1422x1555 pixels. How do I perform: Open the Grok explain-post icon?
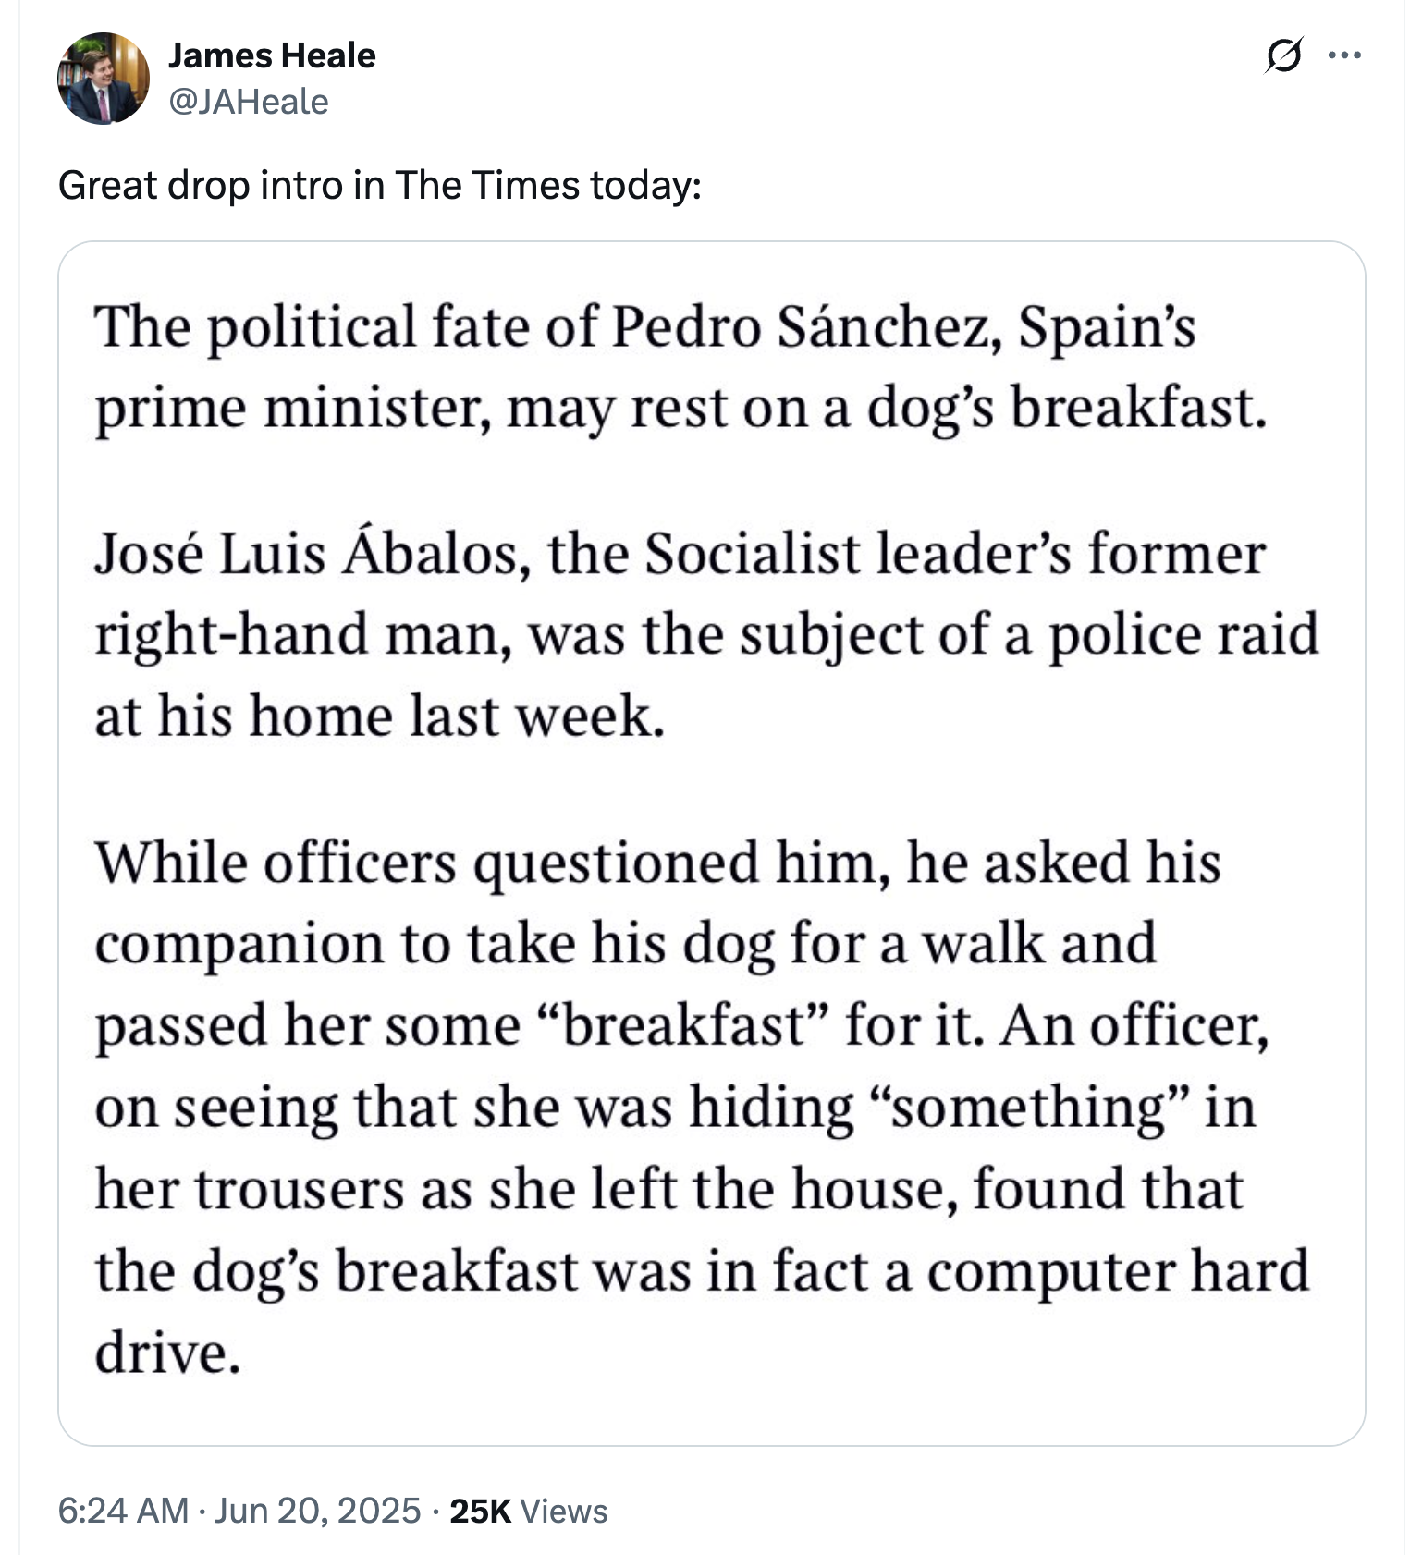coord(1283,55)
